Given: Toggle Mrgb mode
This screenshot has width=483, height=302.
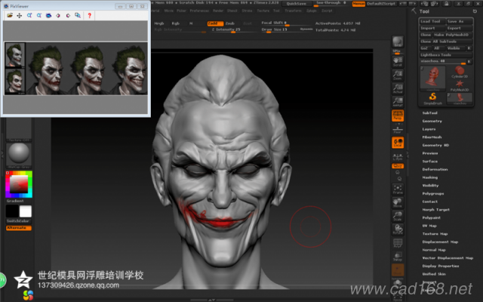Looking at the screenshot, I should pyautogui.click(x=159, y=23).
